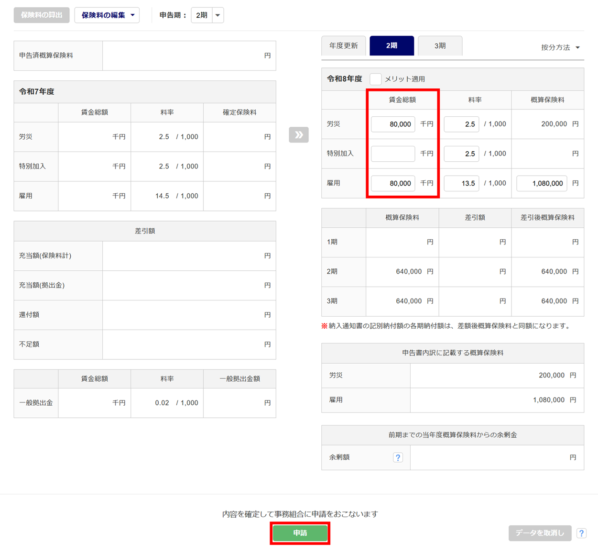
Task: Click 前期までの当年度概算保険料からの余剰金 header
Action: (x=453, y=435)
